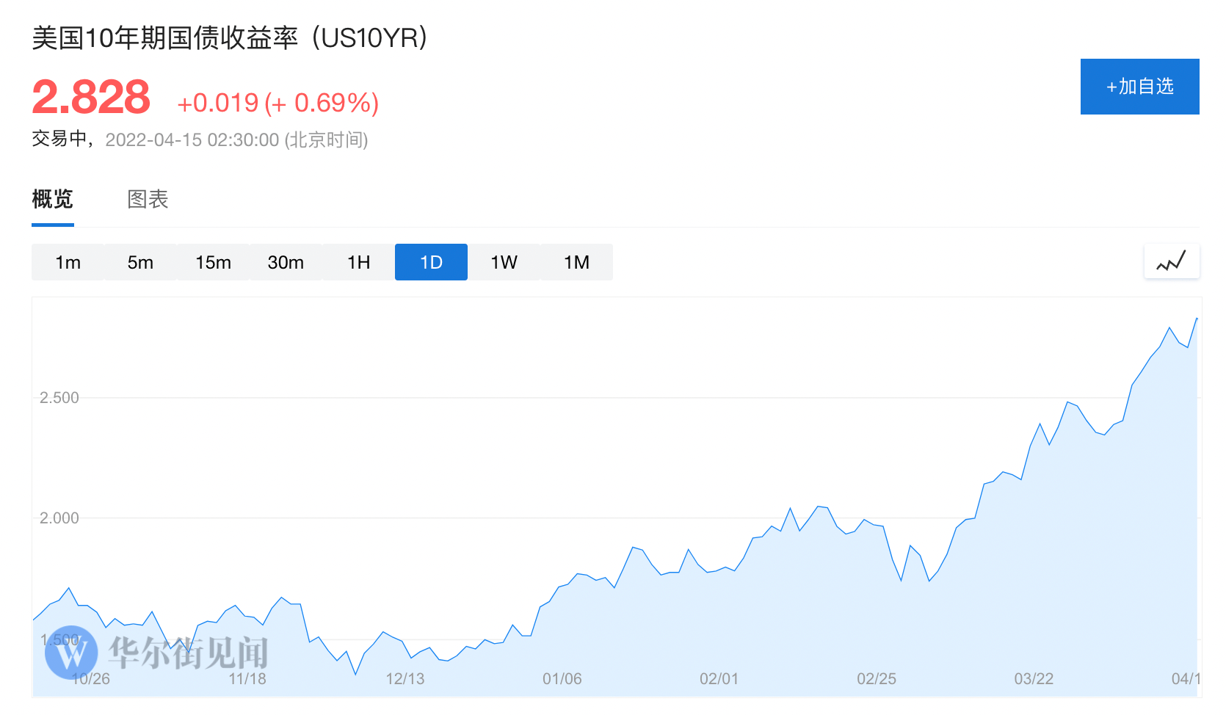Click the 2.500 y-axis gridline label
Image resolution: width=1226 pixels, height=715 pixels.
(x=59, y=398)
